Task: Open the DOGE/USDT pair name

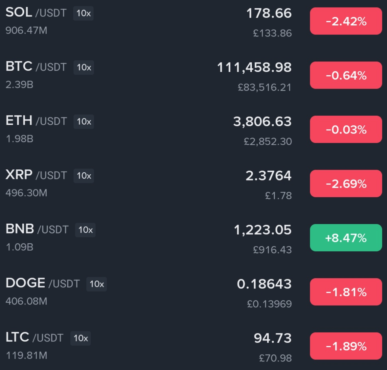Action: click(42, 284)
